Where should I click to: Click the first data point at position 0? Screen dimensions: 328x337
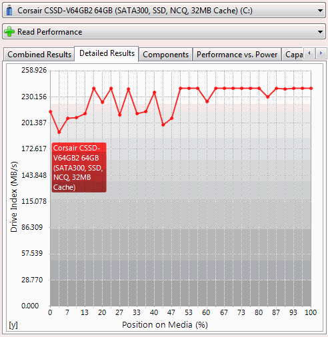[51, 112]
